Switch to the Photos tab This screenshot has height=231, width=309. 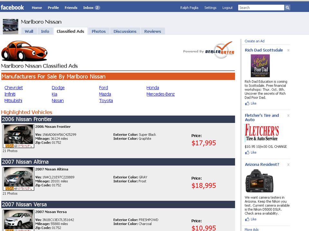point(99,31)
